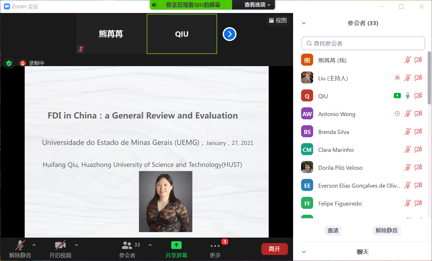Click the green encryption shield icon
This screenshot has width=432, height=261.
[x=9, y=63]
